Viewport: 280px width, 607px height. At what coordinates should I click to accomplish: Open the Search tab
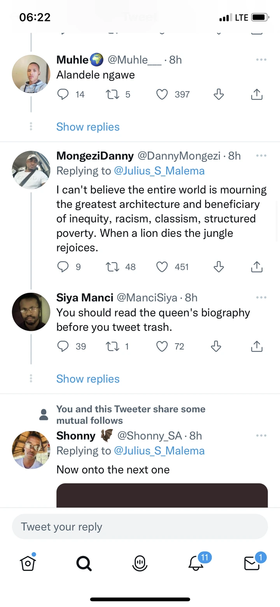coord(84,563)
